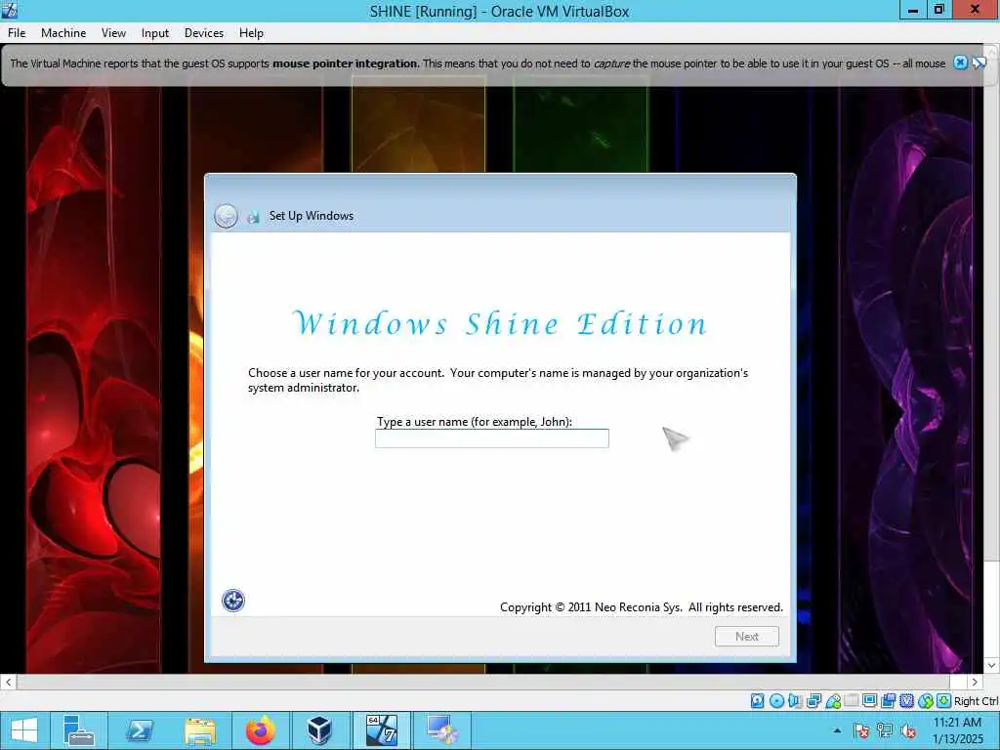Click the shared folders indicator
Image resolution: width=1000 pixels, height=750 pixels.
(x=852, y=701)
